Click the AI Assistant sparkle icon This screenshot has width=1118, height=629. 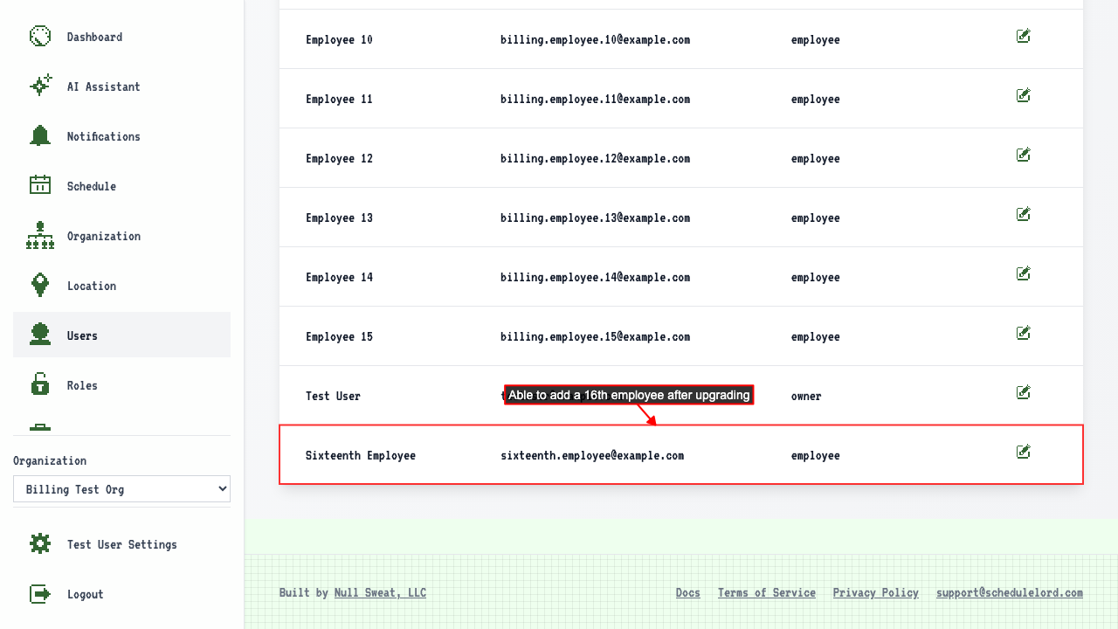pyautogui.click(x=40, y=86)
